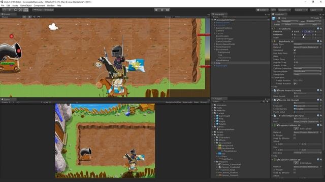Toggle Pivot/Center handle mode
The height and width of the screenshot is (182, 325).
pos(38,10)
